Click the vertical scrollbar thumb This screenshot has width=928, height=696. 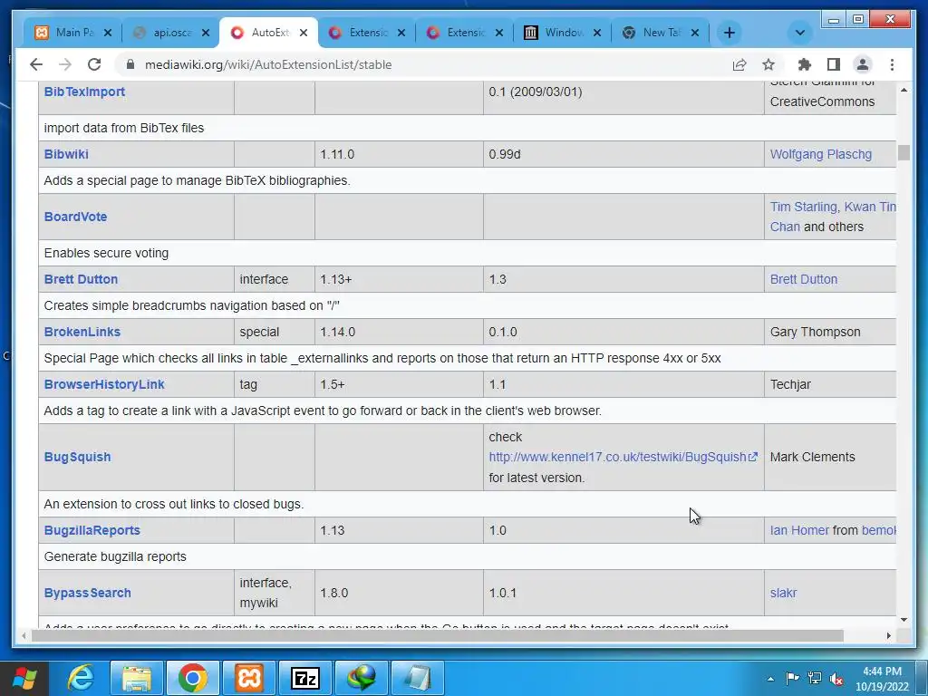904,152
